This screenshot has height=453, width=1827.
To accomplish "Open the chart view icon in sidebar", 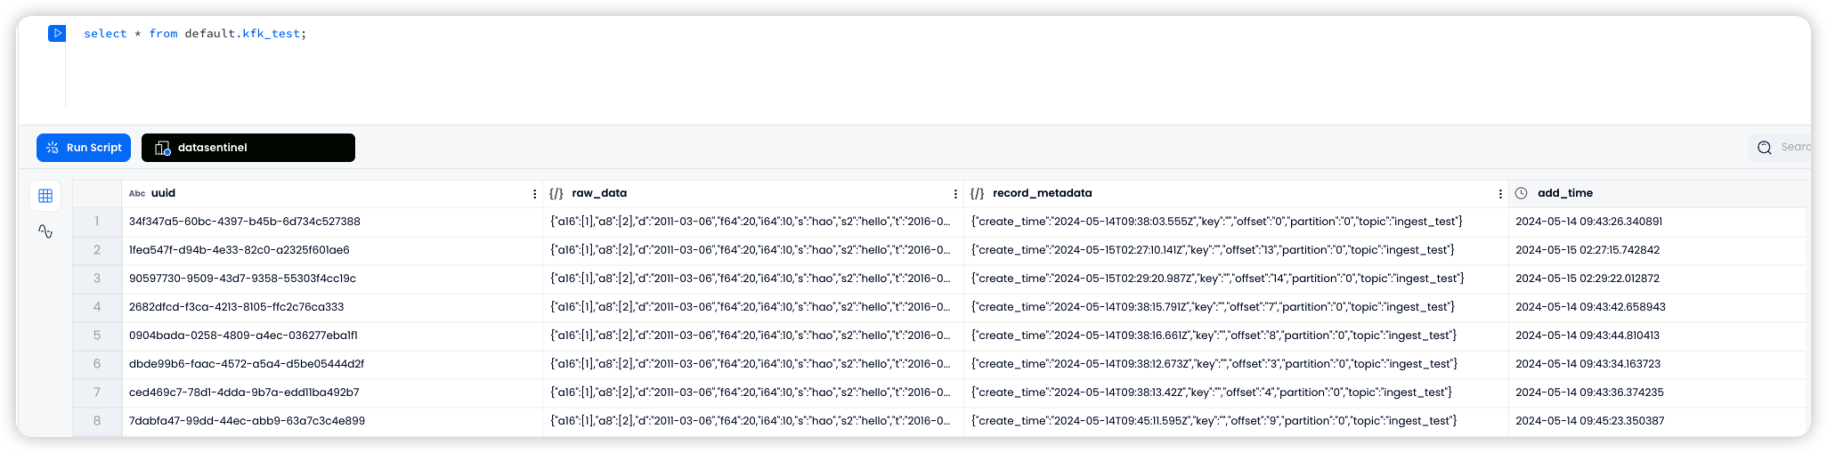I will pyautogui.click(x=45, y=231).
